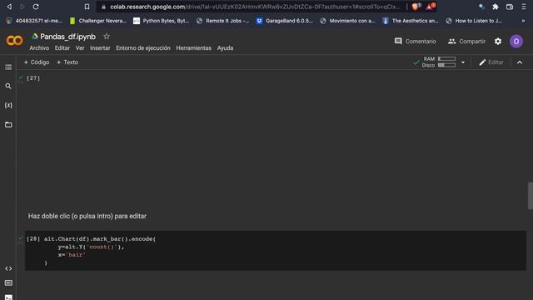Click the bookmark icon beside the address bar
533x300 pixels.
[x=87, y=7]
